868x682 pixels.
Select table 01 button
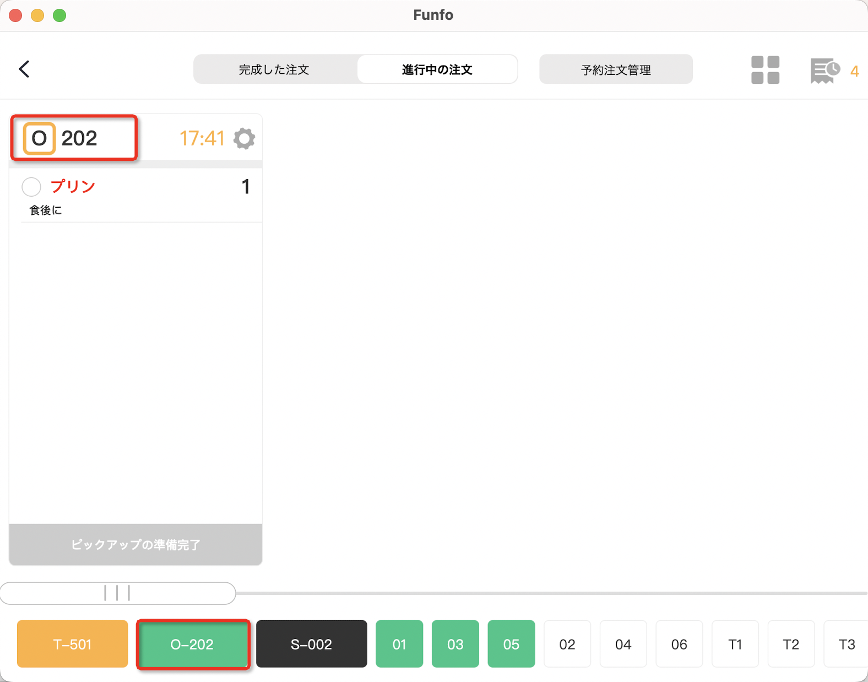point(399,644)
